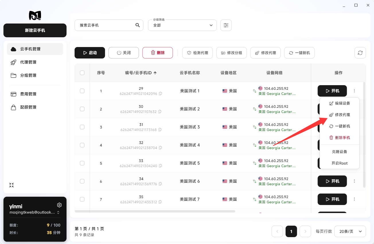
Task: Toggle the select-all header checkbox
Action: tap(82, 73)
